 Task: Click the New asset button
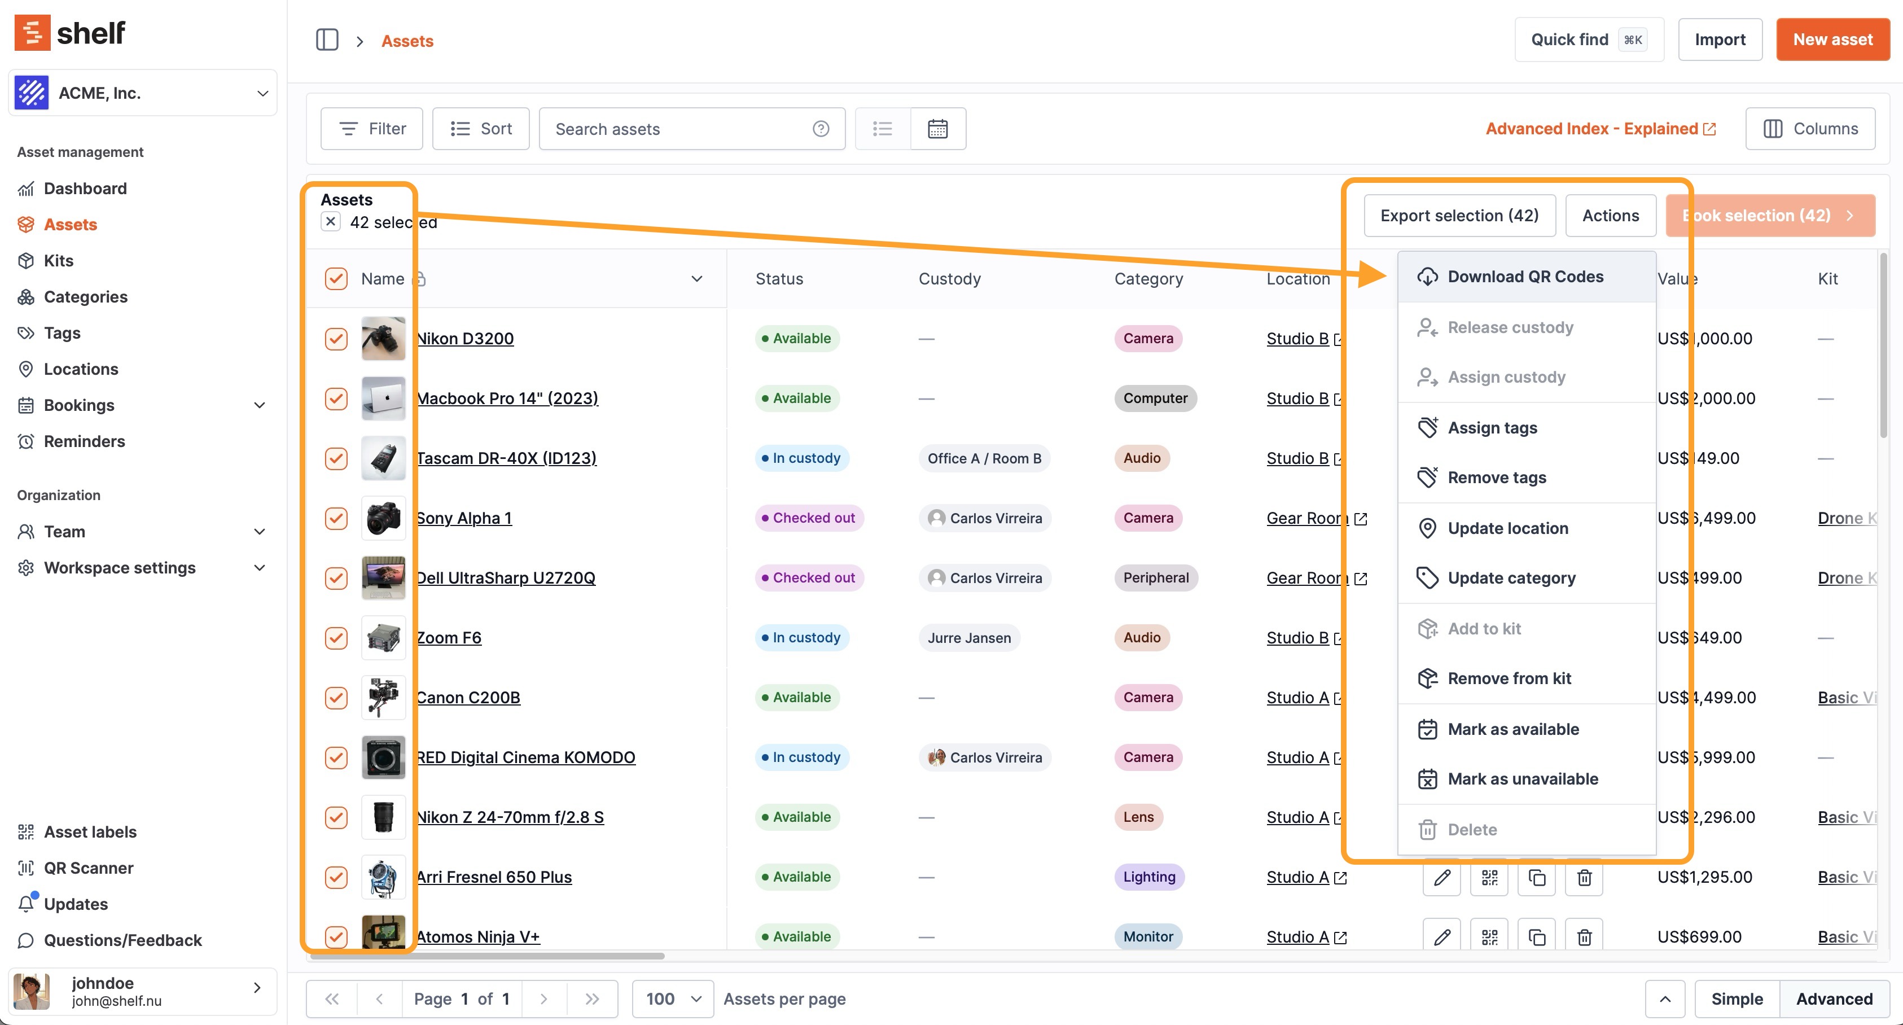[x=1832, y=39]
